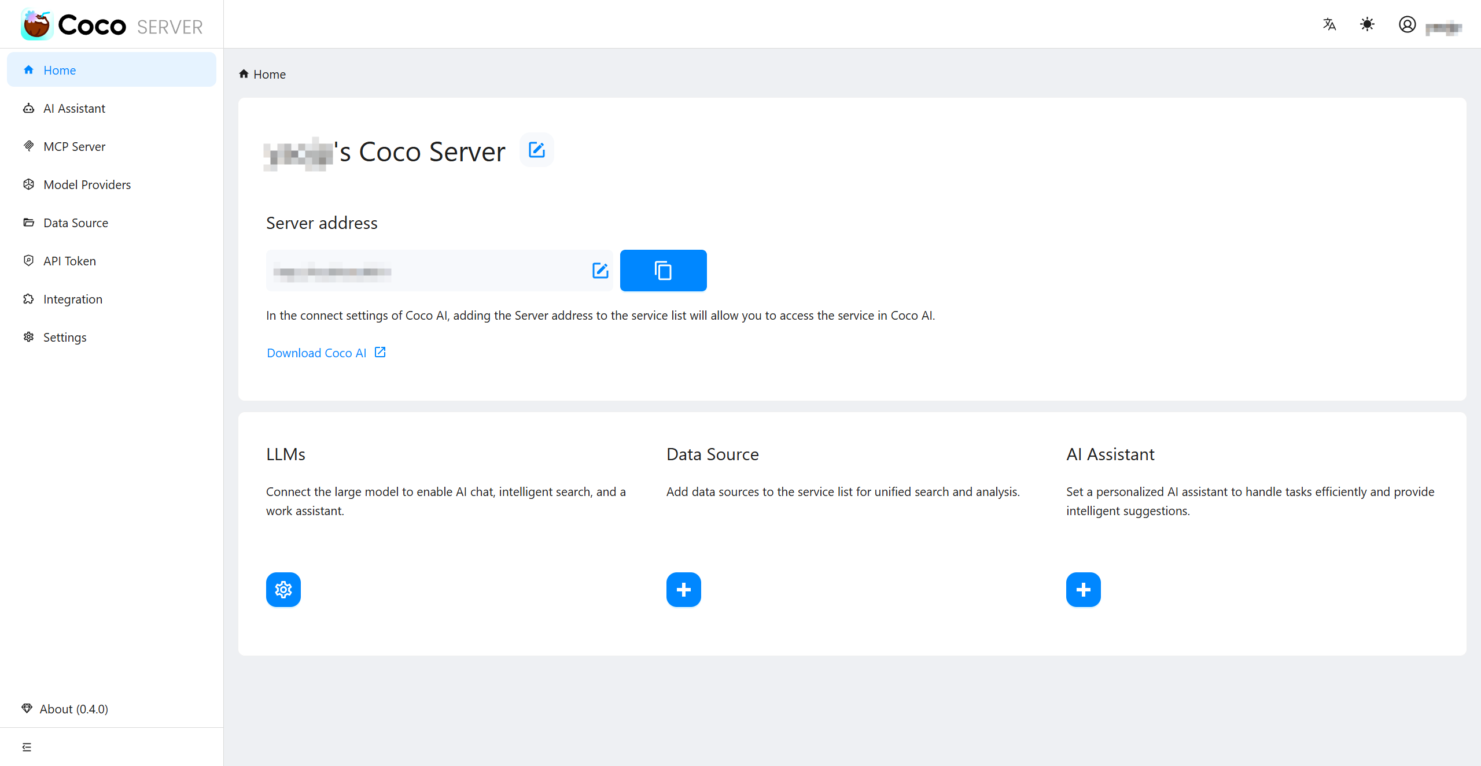Add a new Data Source with plus
Viewport: 1481px width, 766px height.
tap(684, 590)
